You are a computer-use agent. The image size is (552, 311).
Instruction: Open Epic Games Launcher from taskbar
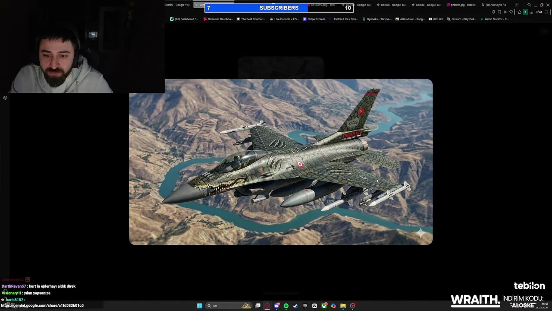(x=305, y=306)
